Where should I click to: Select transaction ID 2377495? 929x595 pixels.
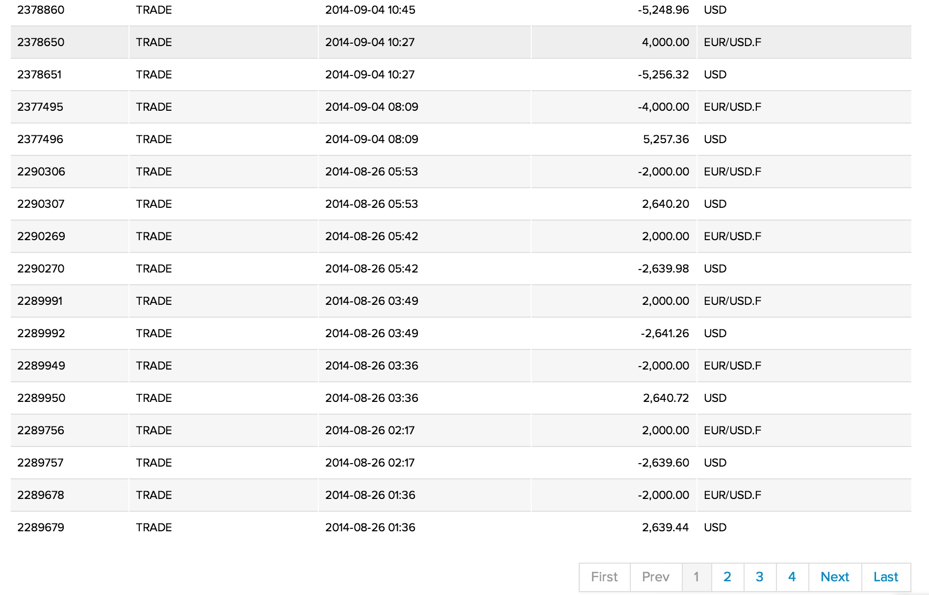40,107
